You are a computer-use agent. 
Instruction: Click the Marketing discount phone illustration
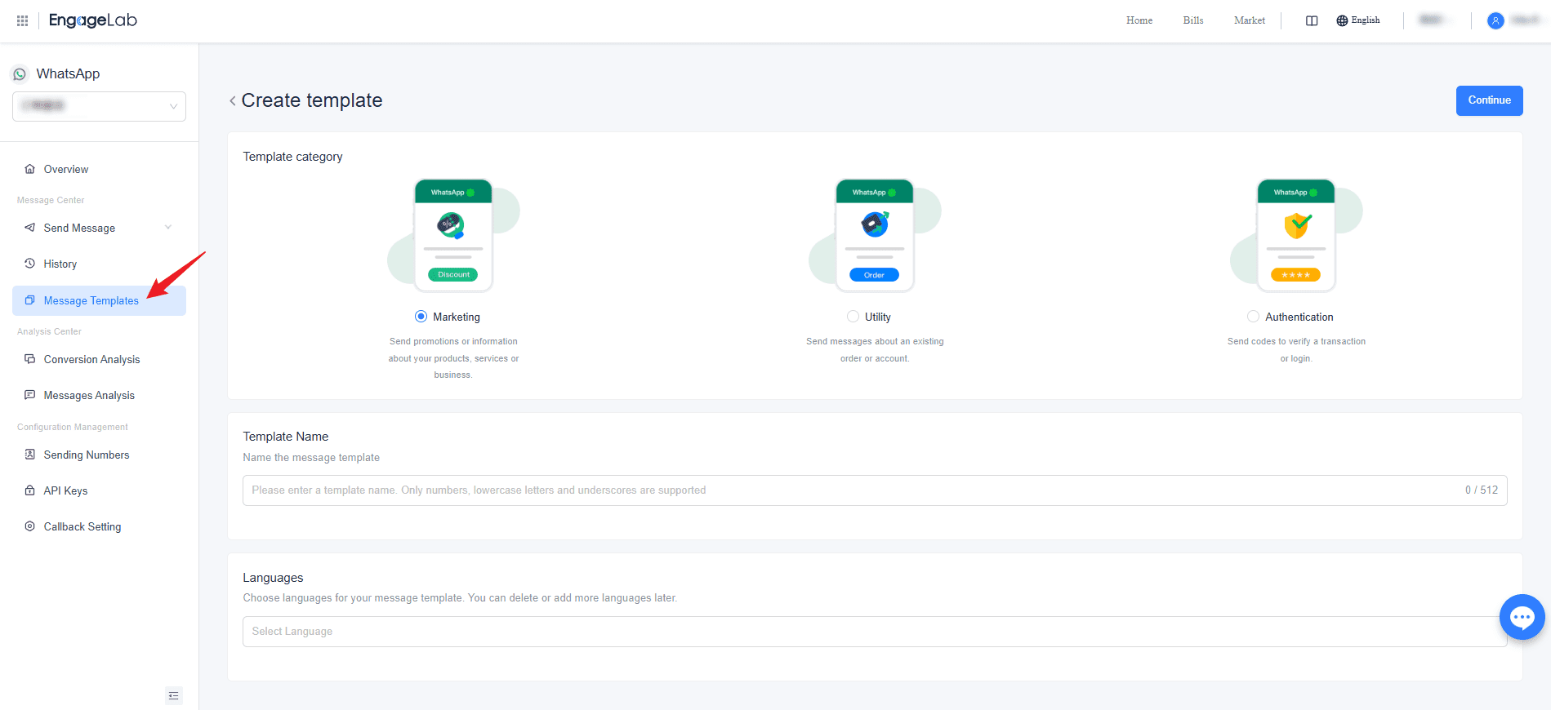coord(453,235)
